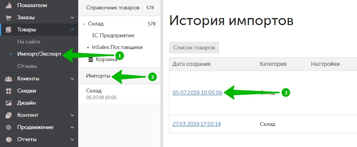The image size is (357, 147).
Task: Click the Склад cell in the 27.03.2019 row
Action: [x=267, y=124]
